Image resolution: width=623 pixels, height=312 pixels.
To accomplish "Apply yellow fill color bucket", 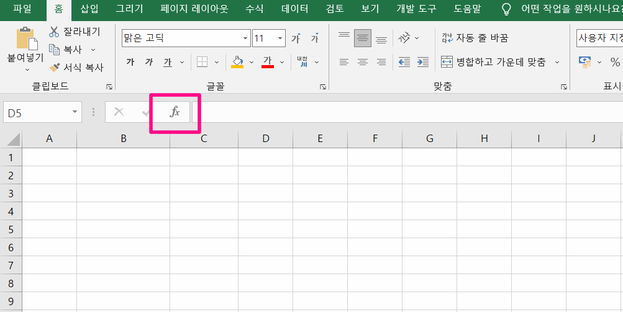I will tap(237, 62).
